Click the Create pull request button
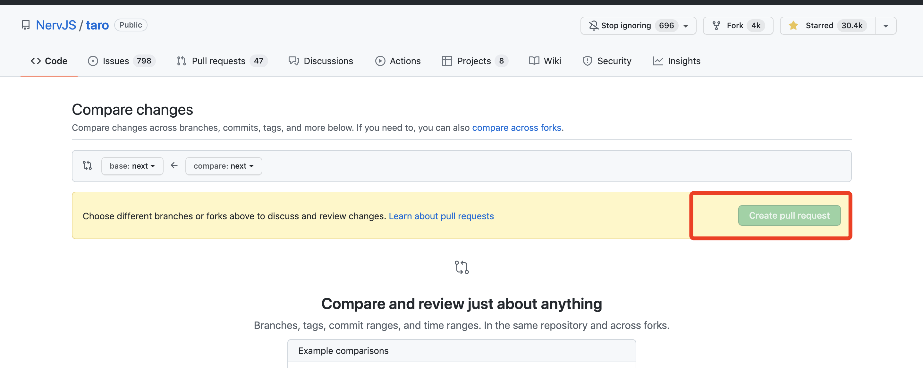The height and width of the screenshot is (368, 923). pyautogui.click(x=789, y=215)
